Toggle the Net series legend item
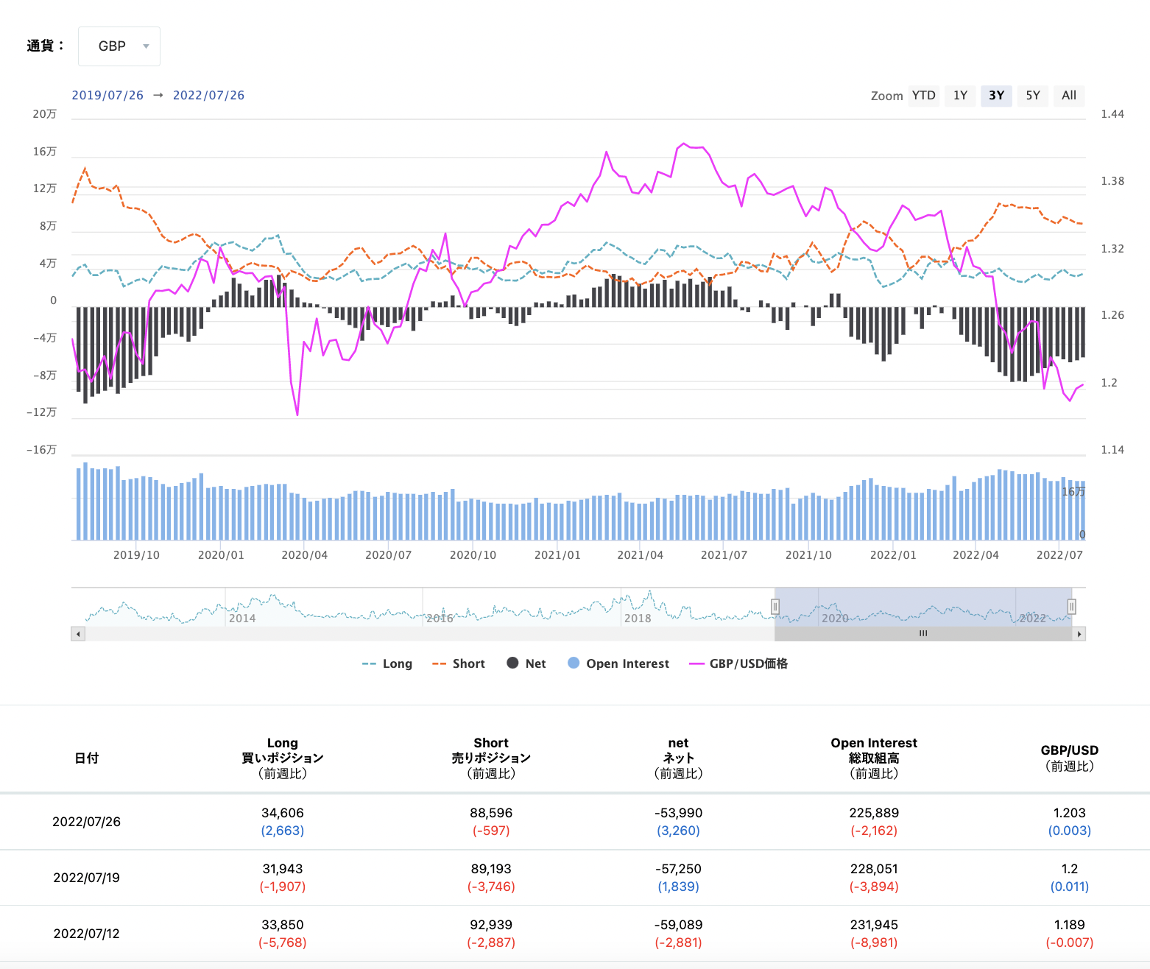 click(526, 663)
